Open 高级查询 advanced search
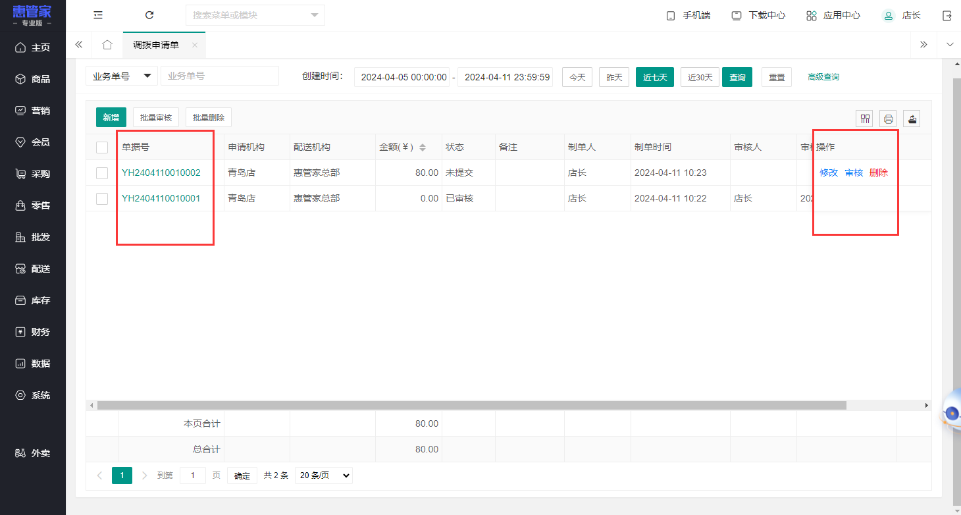The image size is (961, 515). [823, 77]
